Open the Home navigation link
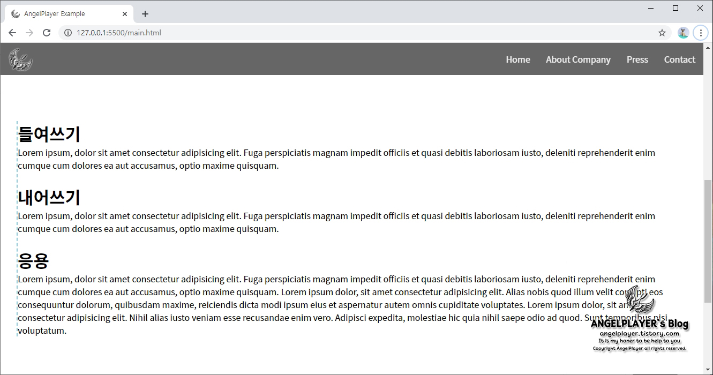The height and width of the screenshot is (375, 713). tap(518, 59)
